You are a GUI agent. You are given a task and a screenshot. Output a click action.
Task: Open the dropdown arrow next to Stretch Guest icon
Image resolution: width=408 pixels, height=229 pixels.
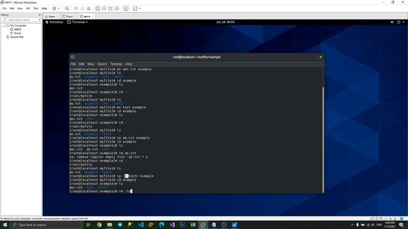[x=140, y=8]
